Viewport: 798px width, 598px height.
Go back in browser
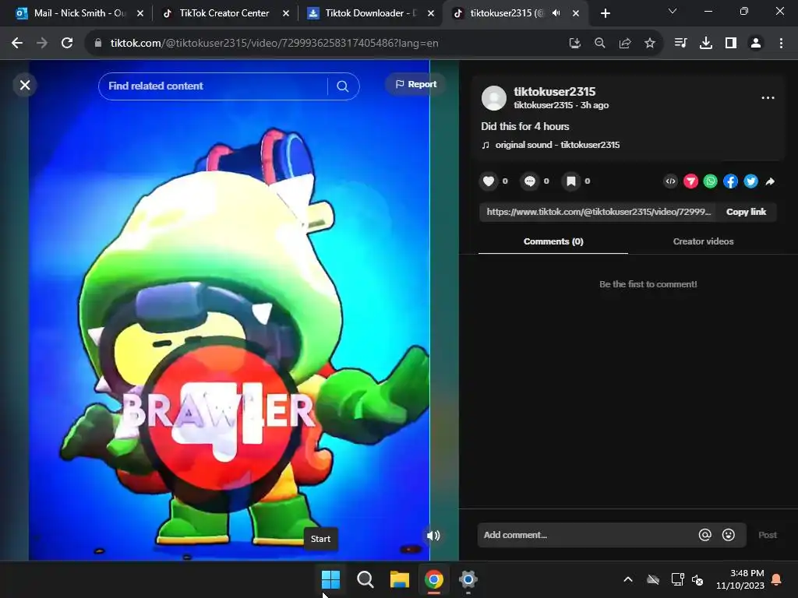[x=17, y=44]
